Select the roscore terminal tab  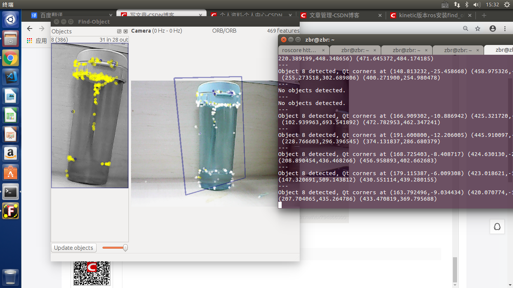299,50
